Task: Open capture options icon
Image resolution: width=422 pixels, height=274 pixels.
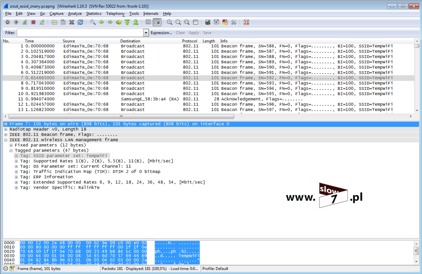Action: coord(16,22)
